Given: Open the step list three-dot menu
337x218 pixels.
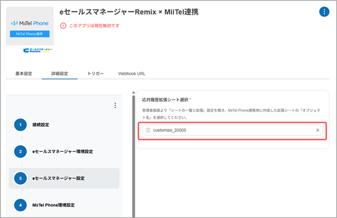Looking at the screenshot, I should click(x=115, y=105).
